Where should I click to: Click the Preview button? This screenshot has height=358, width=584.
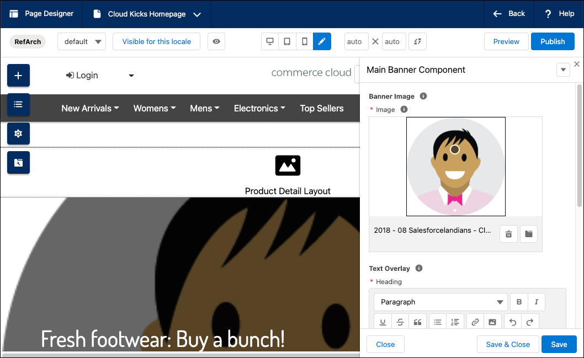(x=506, y=42)
